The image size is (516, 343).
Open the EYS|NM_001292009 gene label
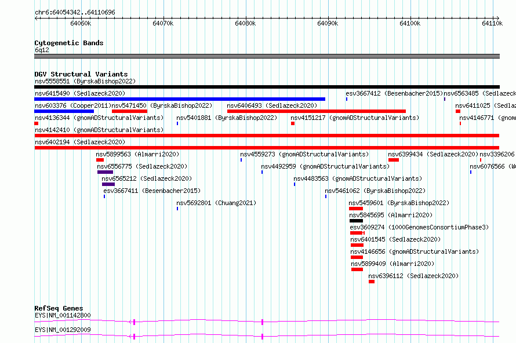tap(63, 330)
